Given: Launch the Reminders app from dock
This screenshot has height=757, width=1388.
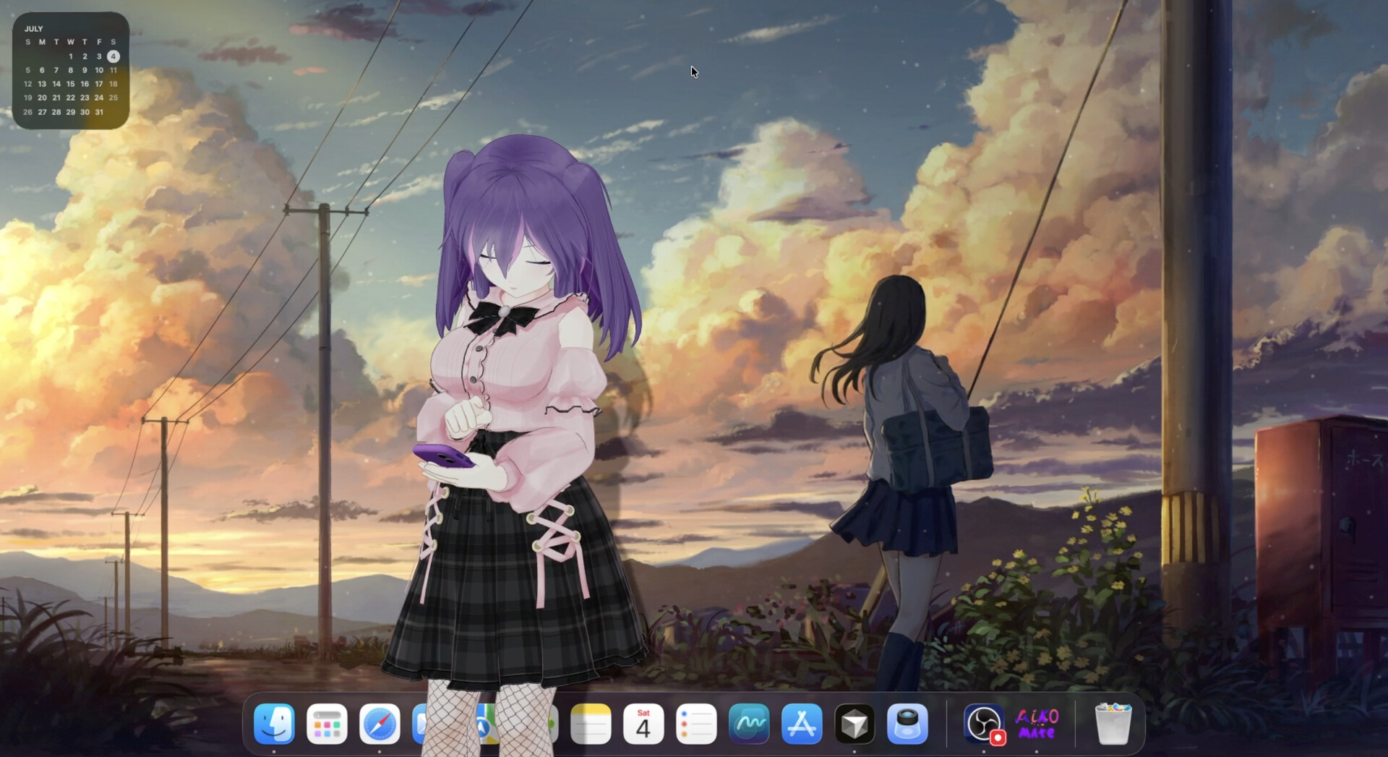Looking at the screenshot, I should [x=696, y=724].
